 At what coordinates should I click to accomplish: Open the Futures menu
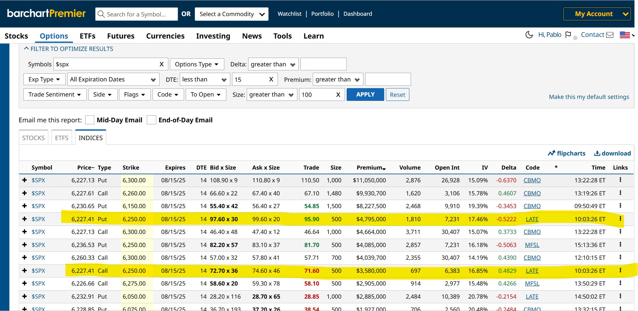pyautogui.click(x=121, y=36)
